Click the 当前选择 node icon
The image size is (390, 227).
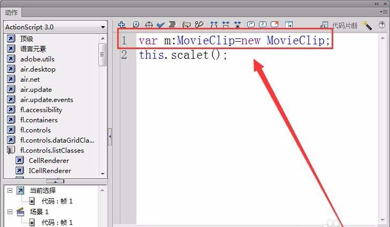20,191
